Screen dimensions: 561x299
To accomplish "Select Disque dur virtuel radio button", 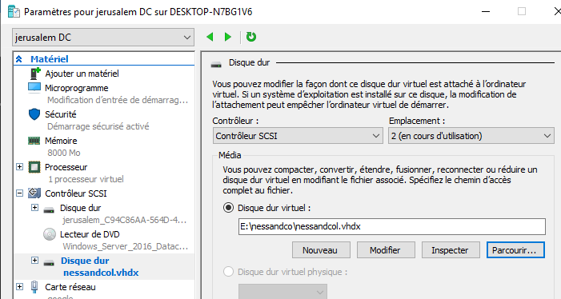I will pos(228,208).
